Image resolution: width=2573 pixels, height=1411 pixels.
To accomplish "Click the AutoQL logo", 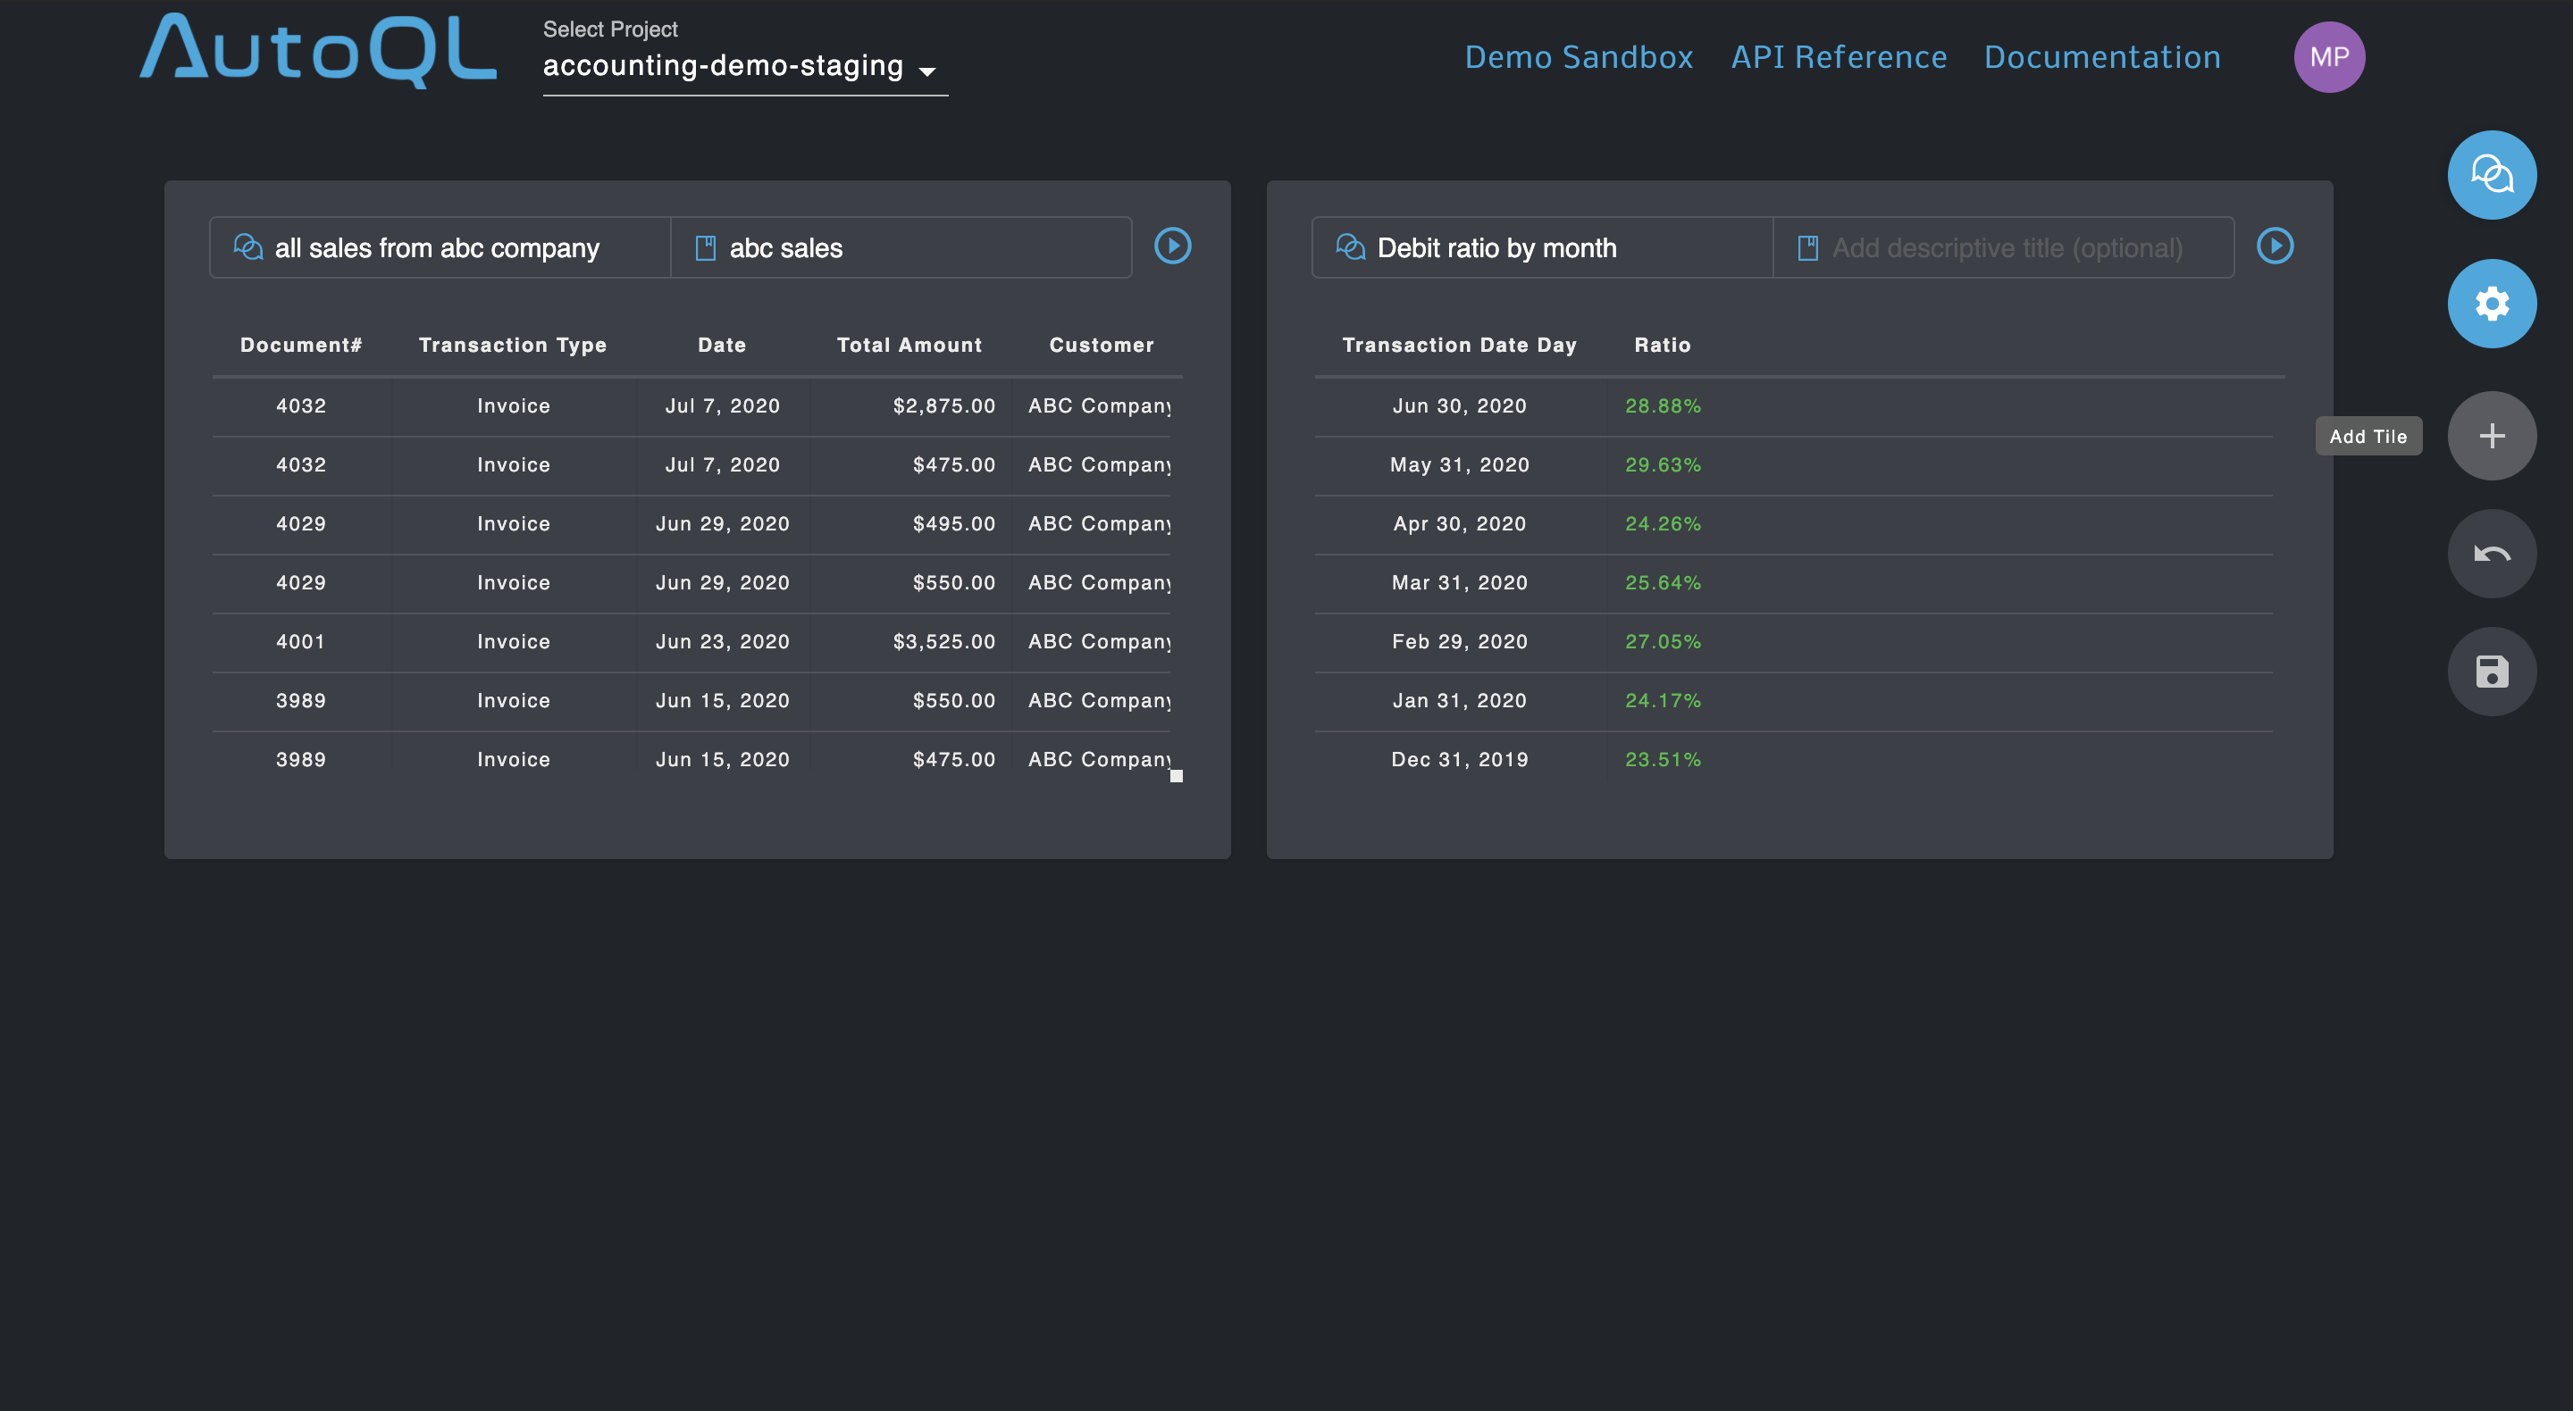I will coord(318,50).
